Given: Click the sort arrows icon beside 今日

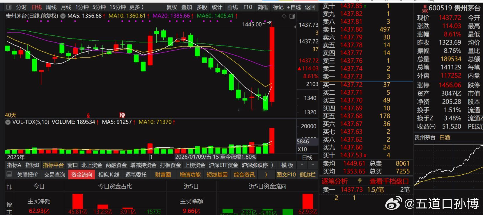Looking at the screenshot, I should point(9,187).
